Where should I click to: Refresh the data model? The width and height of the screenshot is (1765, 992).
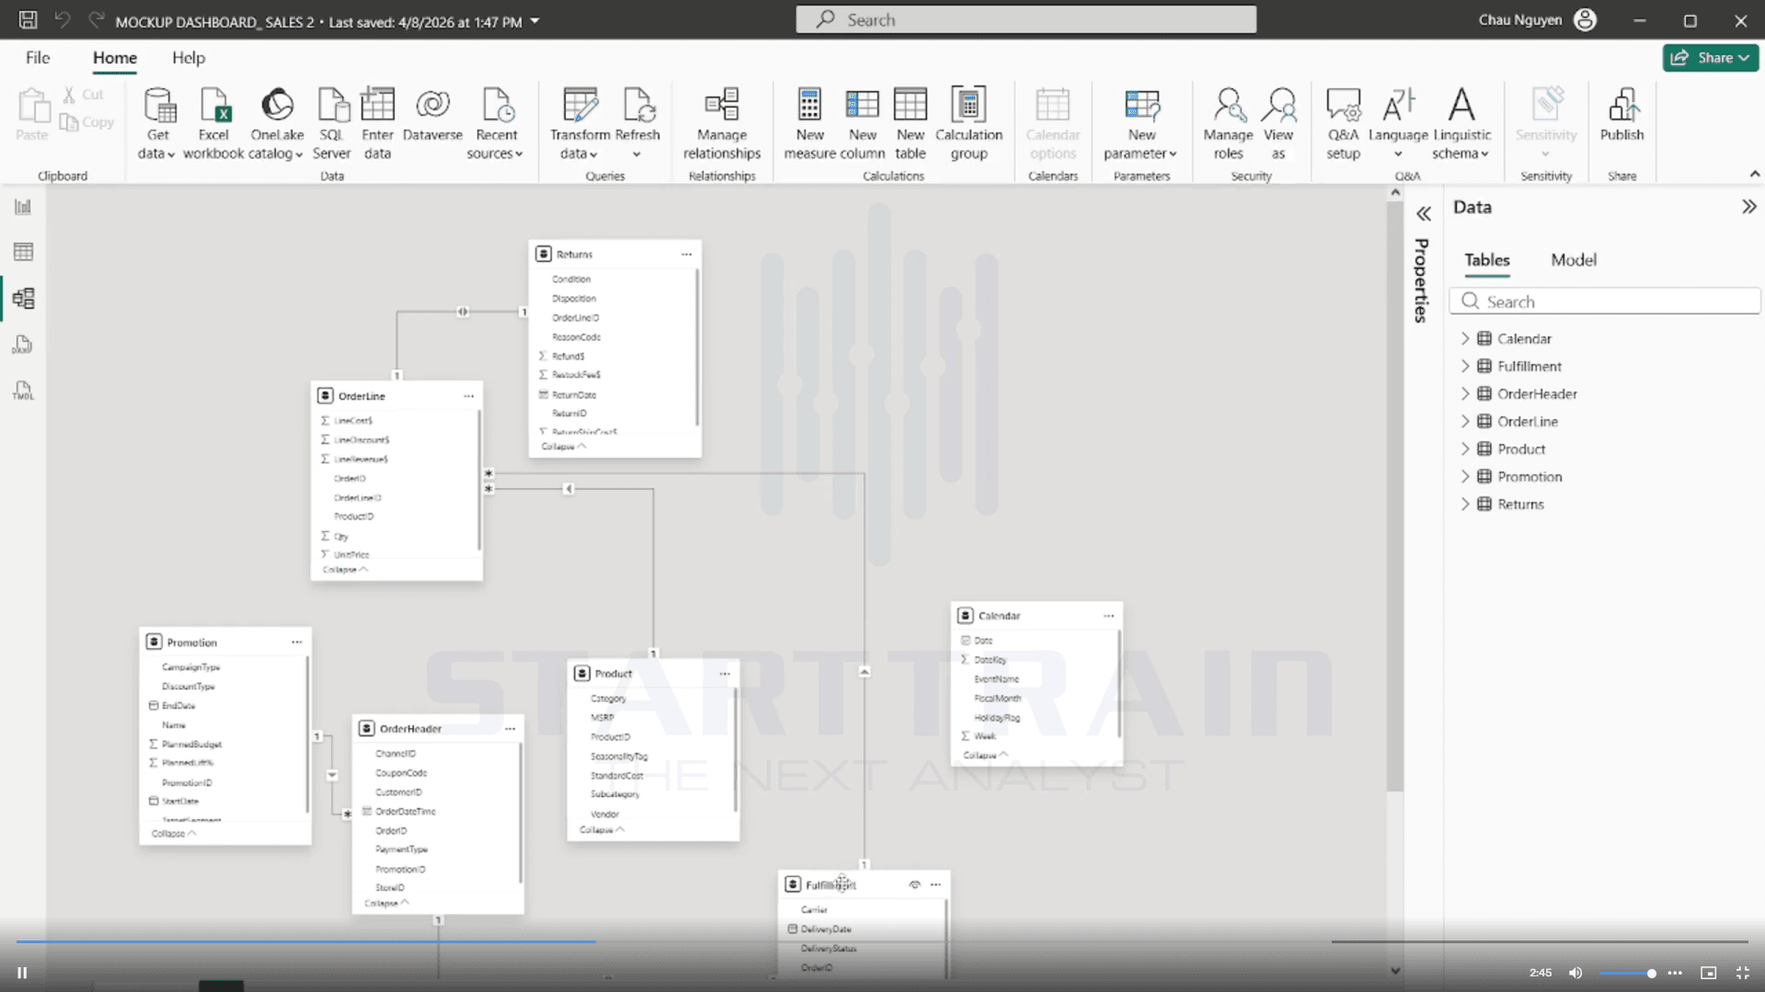click(637, 124)
